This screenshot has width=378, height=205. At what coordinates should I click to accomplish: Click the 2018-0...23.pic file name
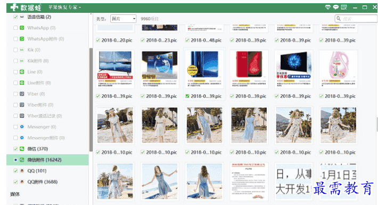[x=161, y=40]
